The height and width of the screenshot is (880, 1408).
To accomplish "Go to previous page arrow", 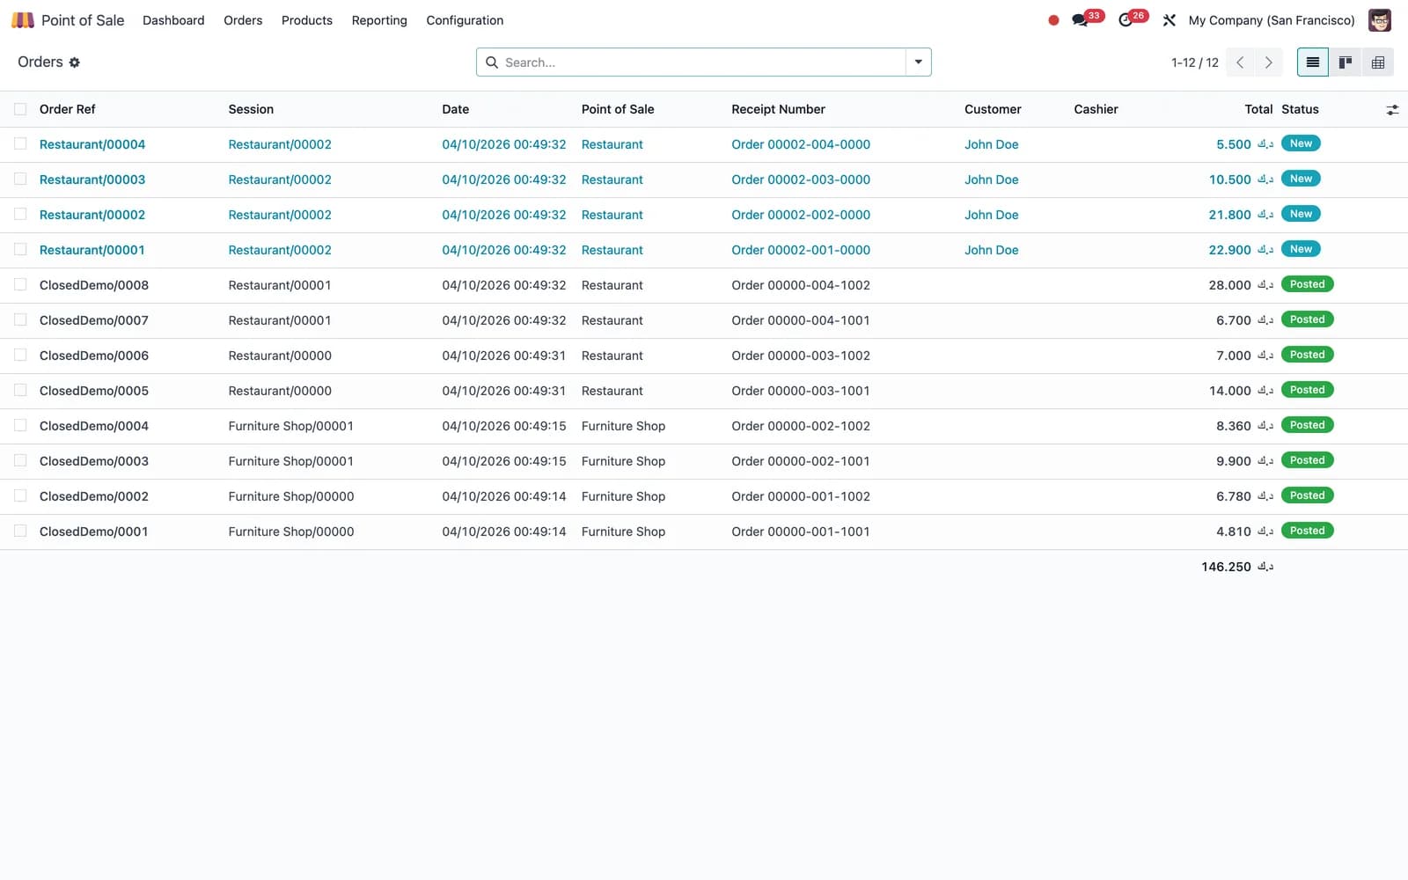I will click(1240, 62).
